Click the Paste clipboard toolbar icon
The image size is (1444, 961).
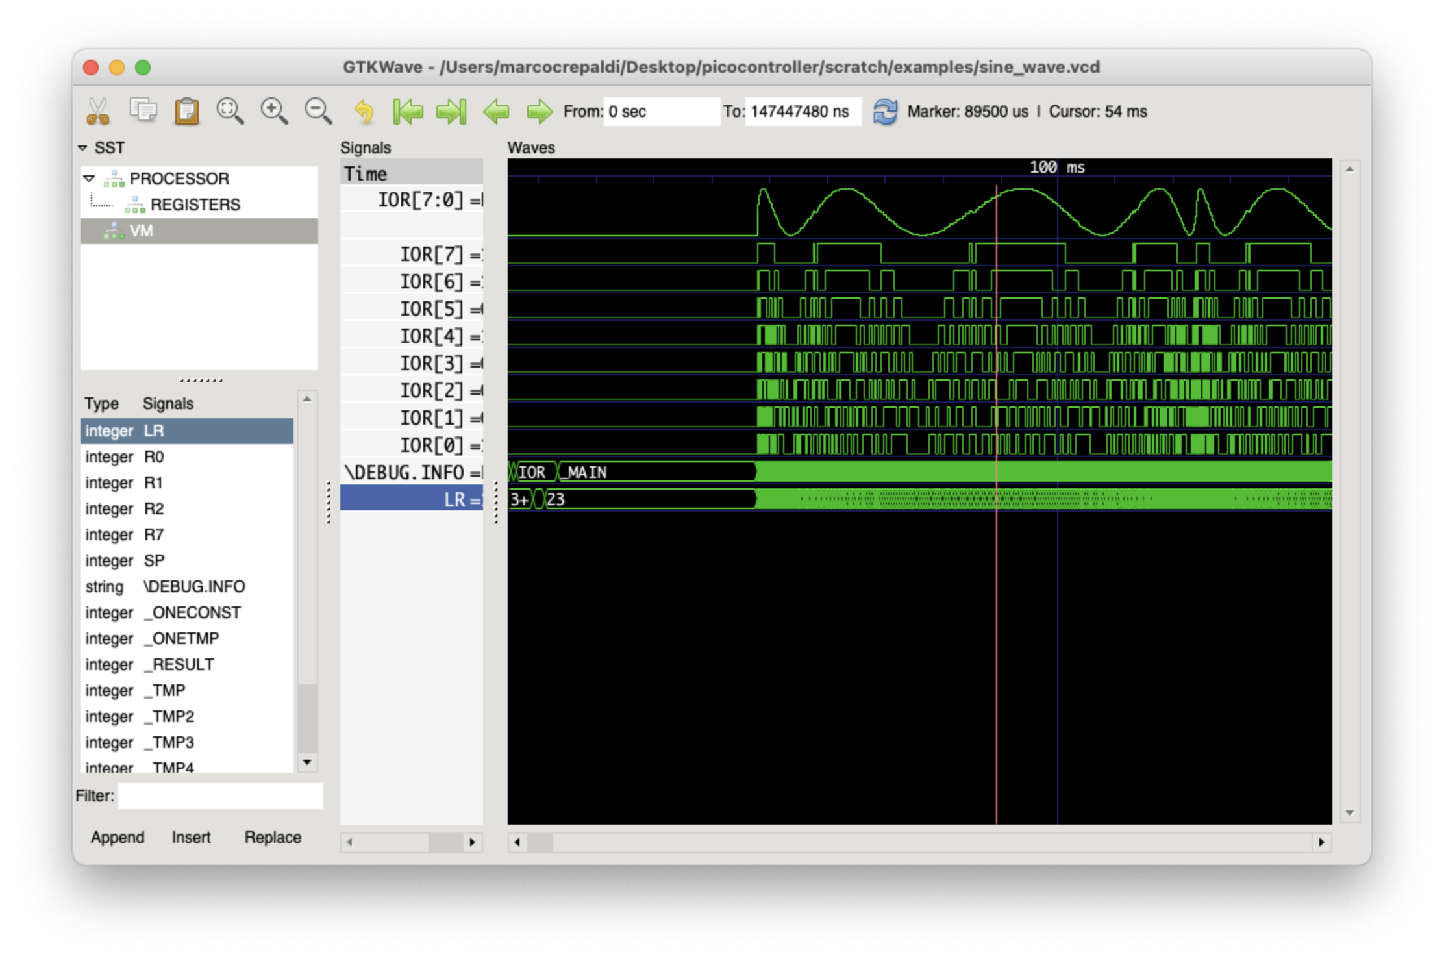click(x=186, y=111)
